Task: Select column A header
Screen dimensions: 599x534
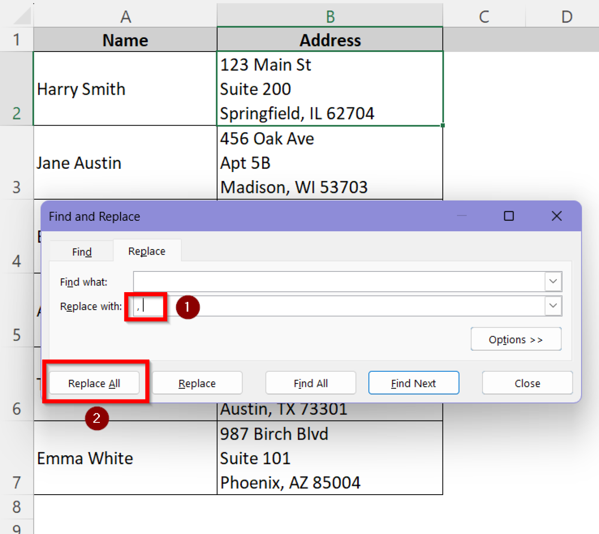Action: tap(125, 17)
